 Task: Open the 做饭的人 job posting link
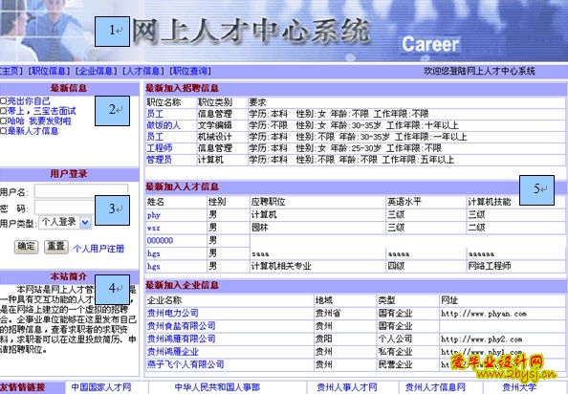pos(164,125)
